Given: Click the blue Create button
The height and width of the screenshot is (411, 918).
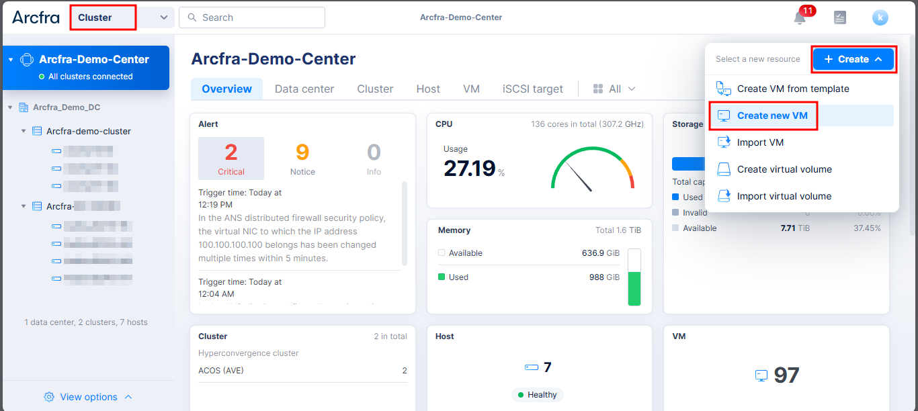Looking at the screenshot, I should point(853,59).
